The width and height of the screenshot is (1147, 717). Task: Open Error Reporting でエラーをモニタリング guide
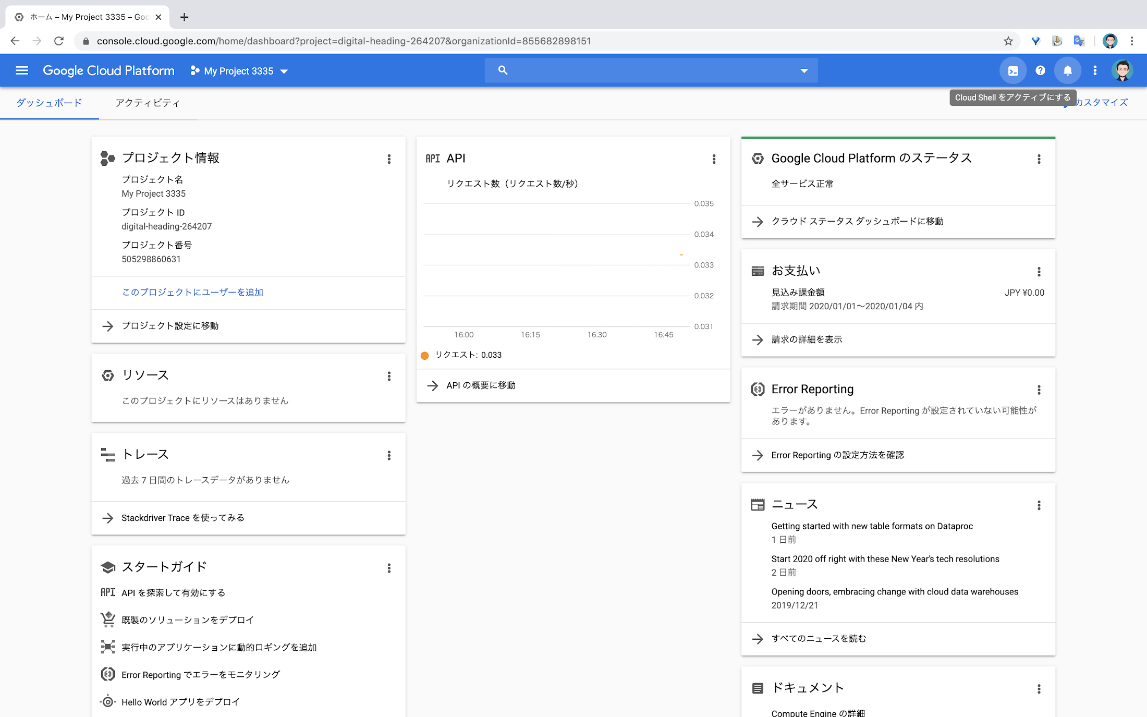(x=201, y=675)
